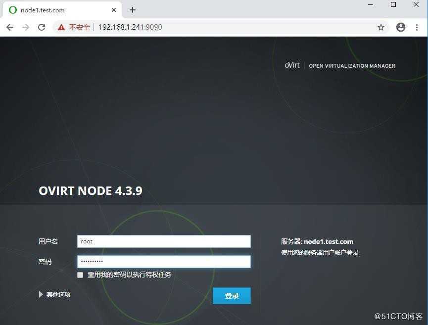Tick the 重用我的密码以执行特权任务 checkbox
This screenshot has height=325, width=428.
tap(80, 275)
